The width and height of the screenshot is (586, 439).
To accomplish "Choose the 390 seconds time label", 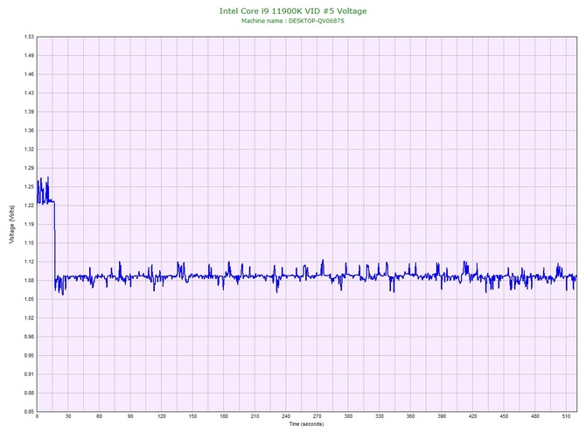I will [x=442, y=416].
